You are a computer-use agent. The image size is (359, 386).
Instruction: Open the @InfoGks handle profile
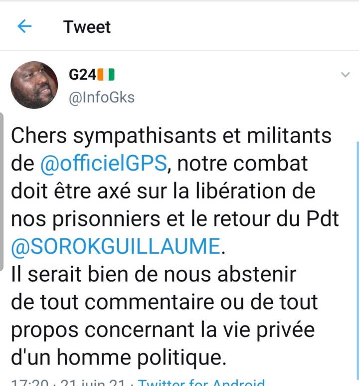[102, 98]
